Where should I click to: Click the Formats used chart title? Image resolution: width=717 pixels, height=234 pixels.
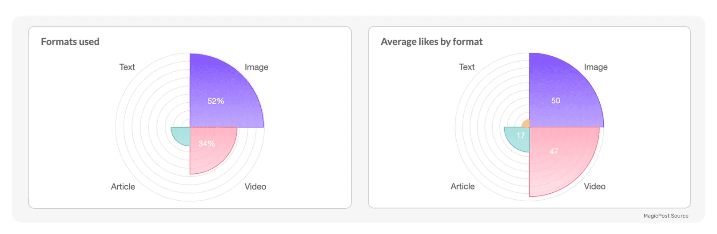(70, 42)
